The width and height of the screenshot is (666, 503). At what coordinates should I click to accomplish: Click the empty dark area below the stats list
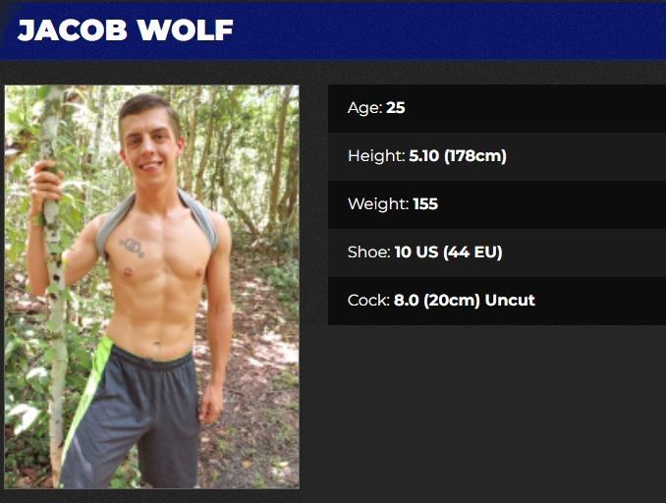pos(497,408)
